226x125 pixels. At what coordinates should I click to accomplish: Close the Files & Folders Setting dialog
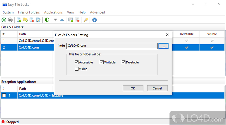pyautogui.click(x=167, y=35)
